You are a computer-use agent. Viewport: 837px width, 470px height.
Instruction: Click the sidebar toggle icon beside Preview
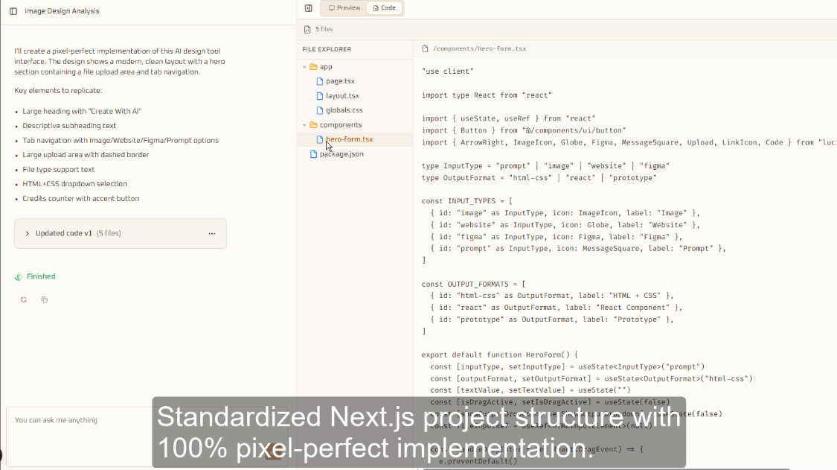tap(308, 7)
